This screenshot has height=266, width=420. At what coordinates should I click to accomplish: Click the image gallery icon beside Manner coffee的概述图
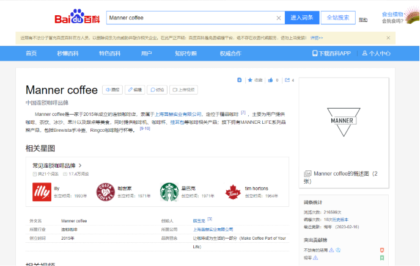[x=308, y=173]
